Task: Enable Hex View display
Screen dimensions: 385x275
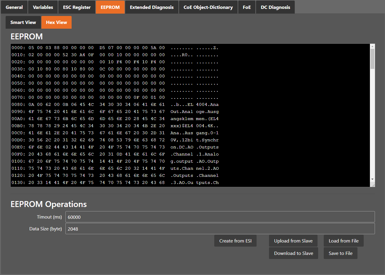Action: coord(56,22)
